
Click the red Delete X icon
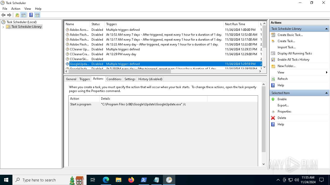(x=273, y=118)
